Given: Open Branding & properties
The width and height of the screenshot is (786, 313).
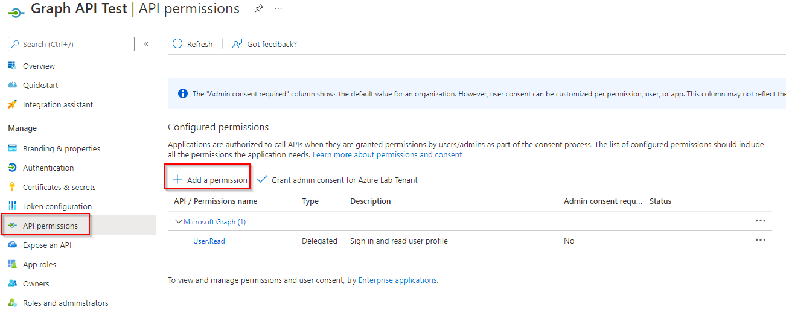Looking at the screenshot, I should 62,148.
